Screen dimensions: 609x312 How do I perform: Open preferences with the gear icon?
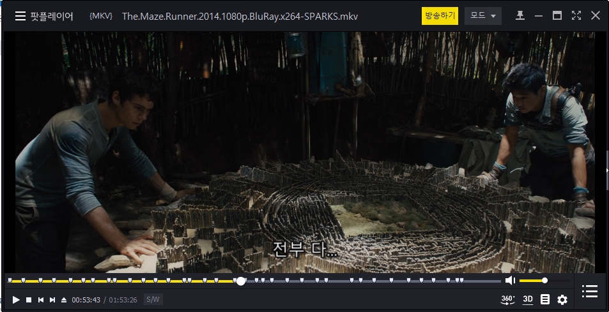[562, 300]
